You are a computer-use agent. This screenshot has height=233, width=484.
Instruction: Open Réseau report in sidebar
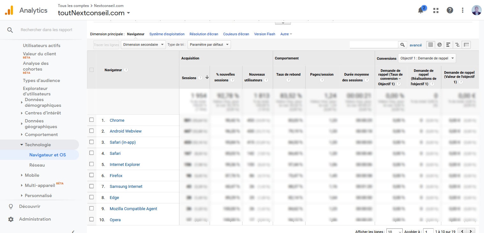37,165
